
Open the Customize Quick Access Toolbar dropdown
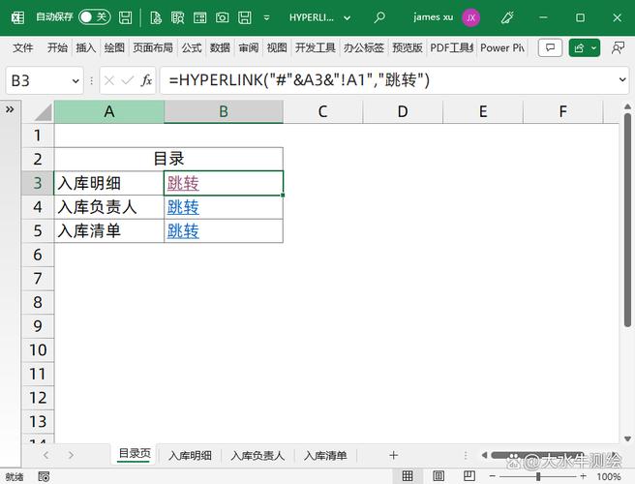click(x=266, y=17)
